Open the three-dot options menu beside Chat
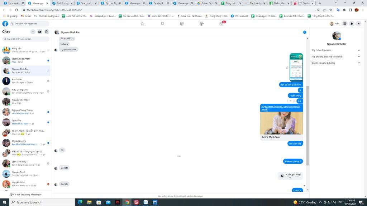Screen dimensions: 367x206 pos(33,32)
